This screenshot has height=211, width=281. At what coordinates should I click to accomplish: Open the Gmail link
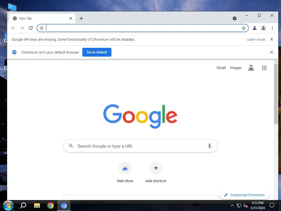(x=221, y=68)
